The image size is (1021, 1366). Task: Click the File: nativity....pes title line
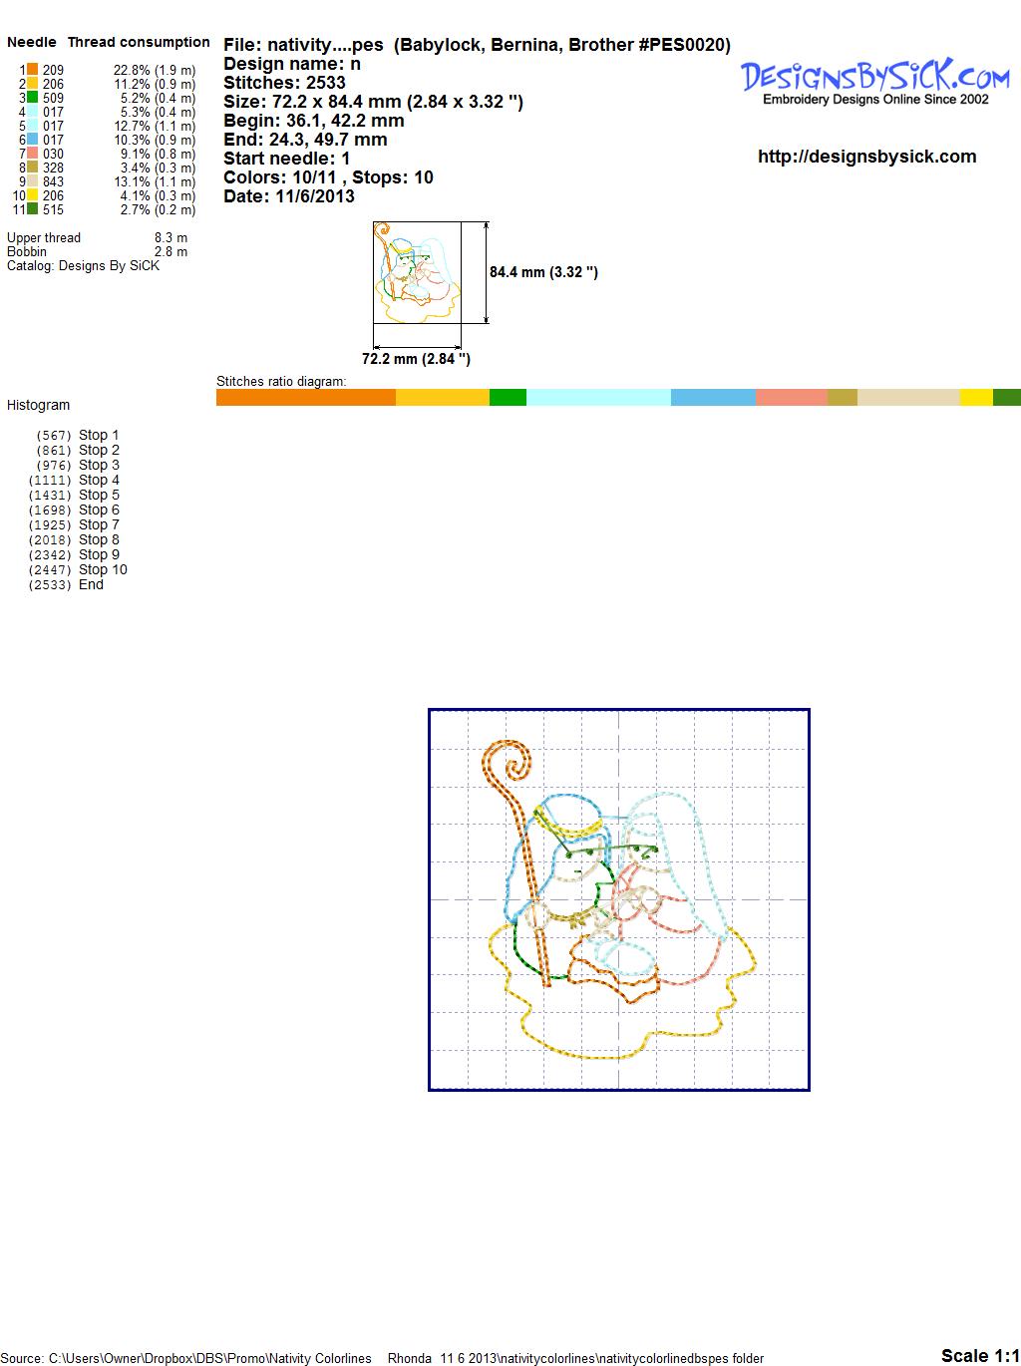coord(477,45)
